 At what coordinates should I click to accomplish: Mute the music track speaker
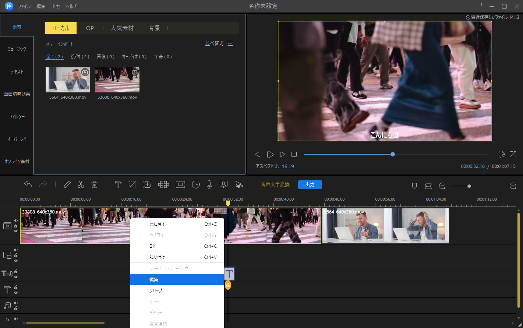(x=16, y=303)
